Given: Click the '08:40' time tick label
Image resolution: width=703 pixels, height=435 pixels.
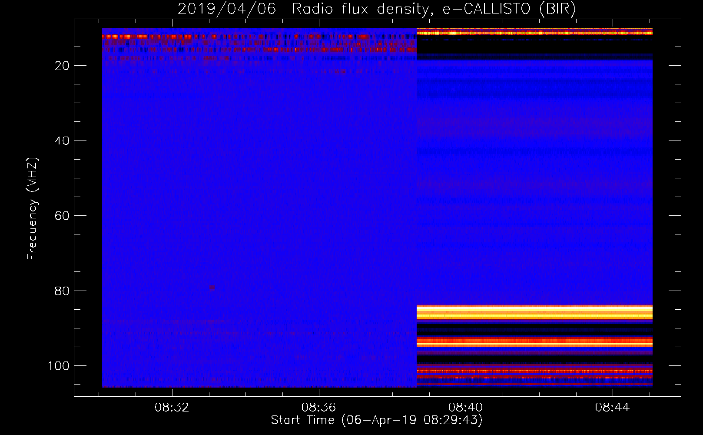Looking at the screenshot, I should click(x=465, y=408).
